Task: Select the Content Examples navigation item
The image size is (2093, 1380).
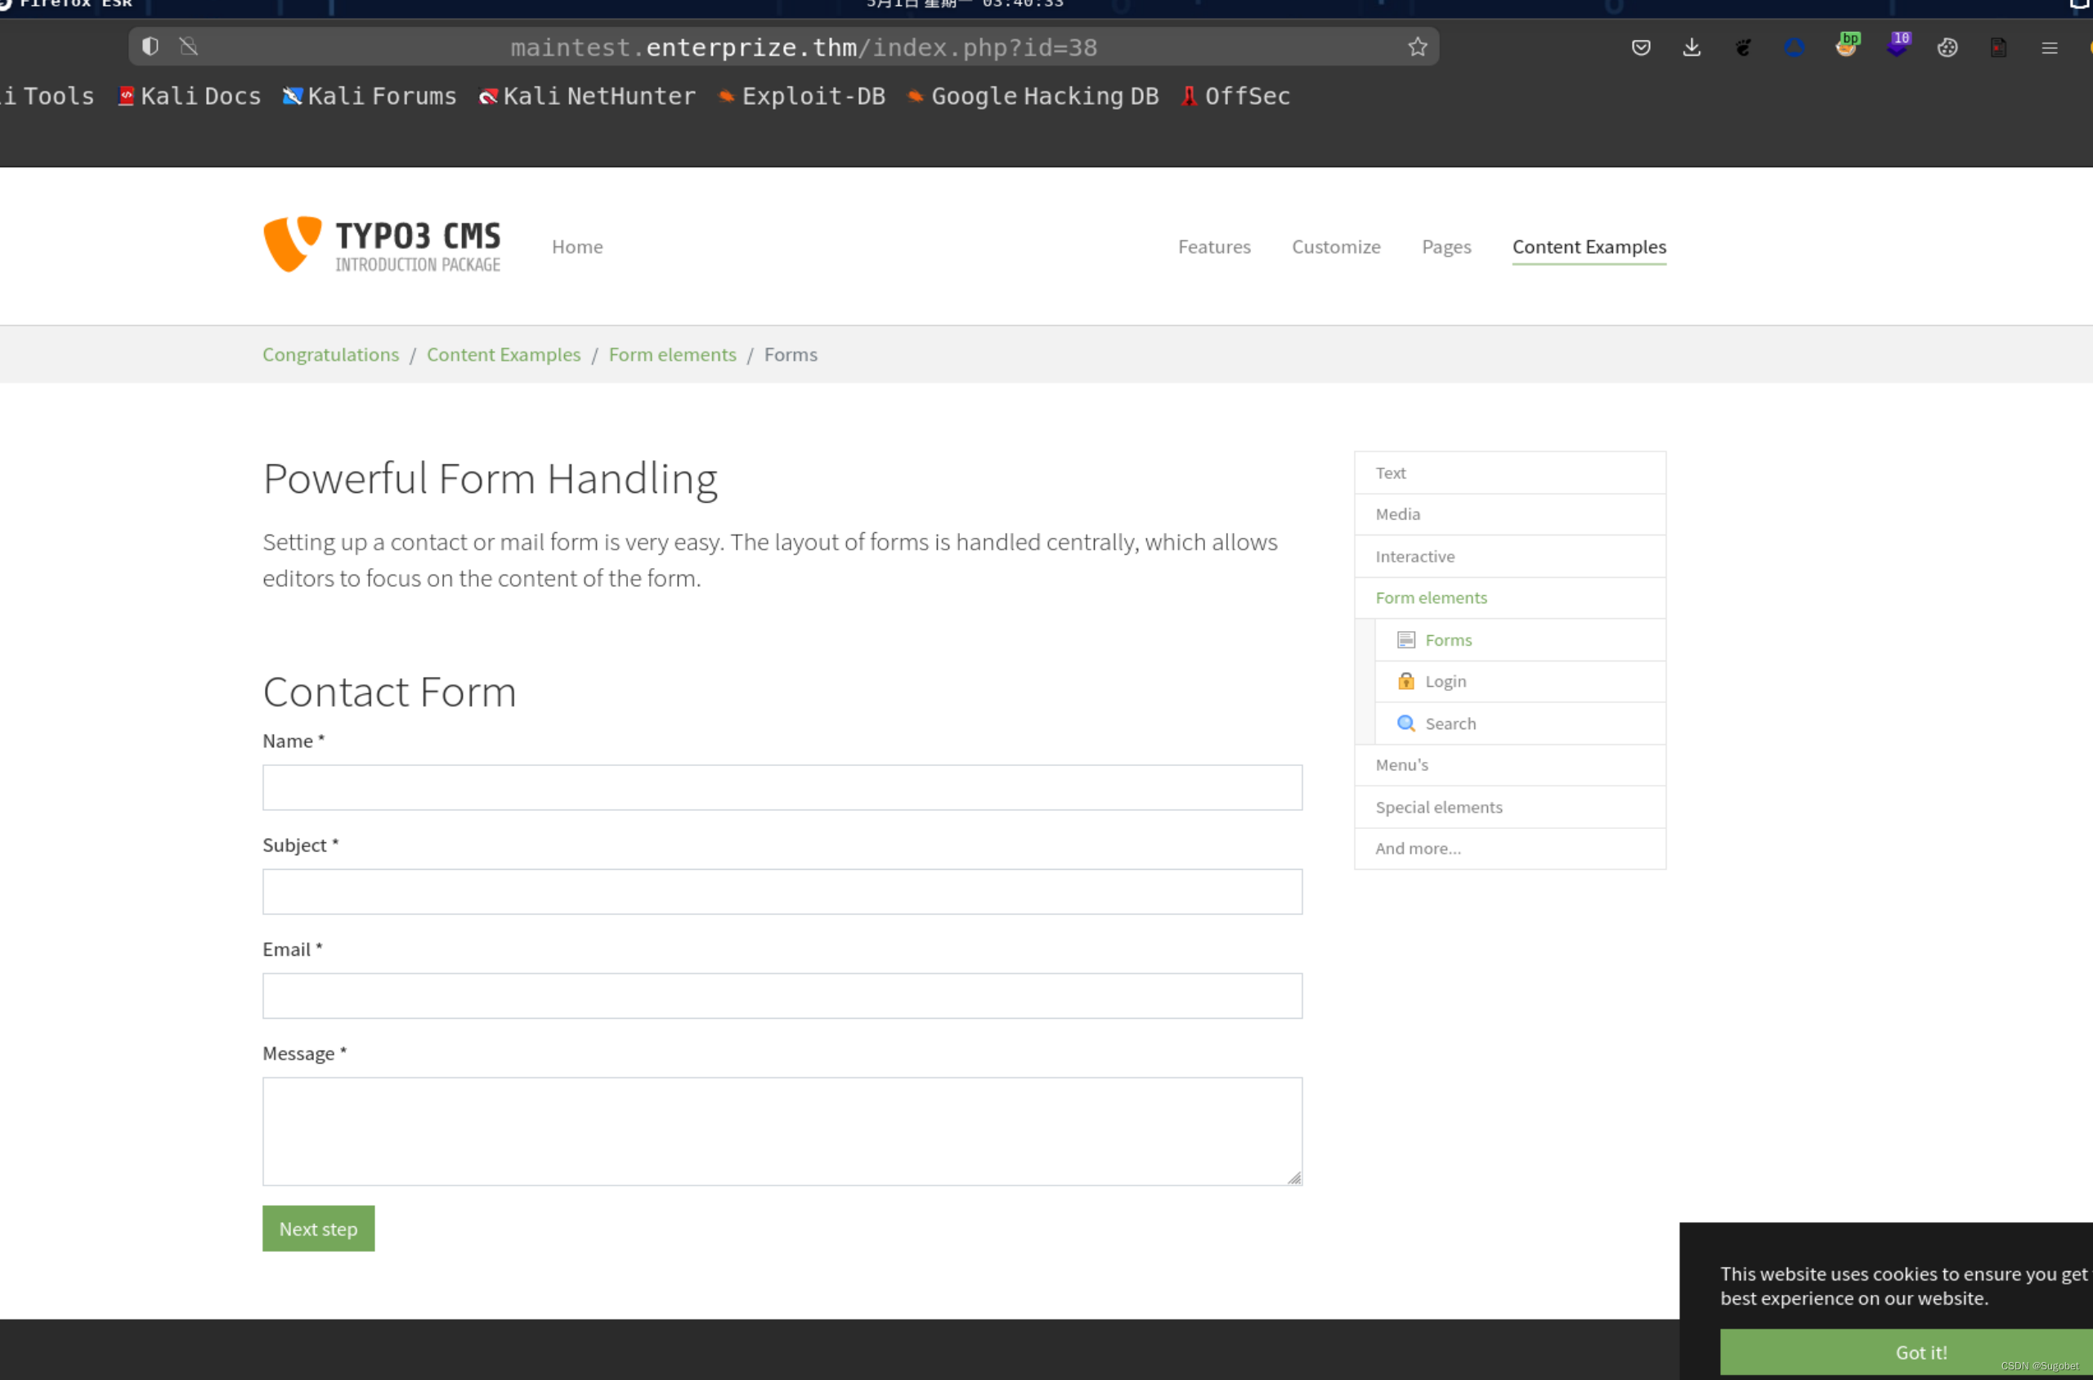Action: click(x=1589, y=248)
